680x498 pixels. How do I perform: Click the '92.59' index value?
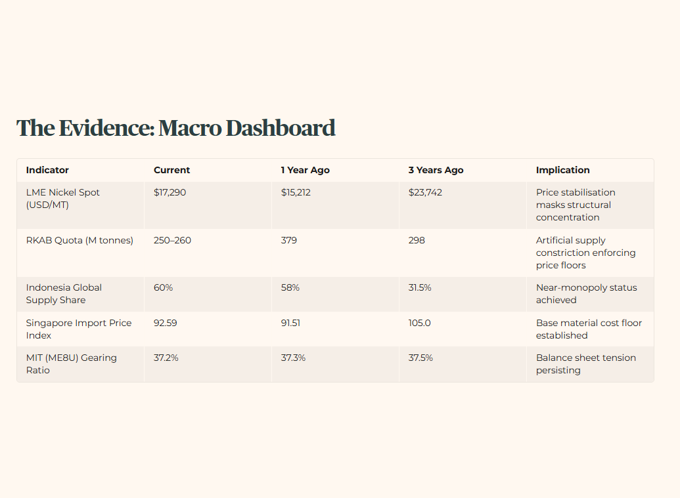coord(165,323)
